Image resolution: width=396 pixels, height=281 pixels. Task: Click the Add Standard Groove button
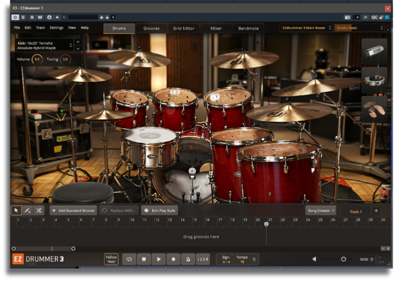click(73, 210)
